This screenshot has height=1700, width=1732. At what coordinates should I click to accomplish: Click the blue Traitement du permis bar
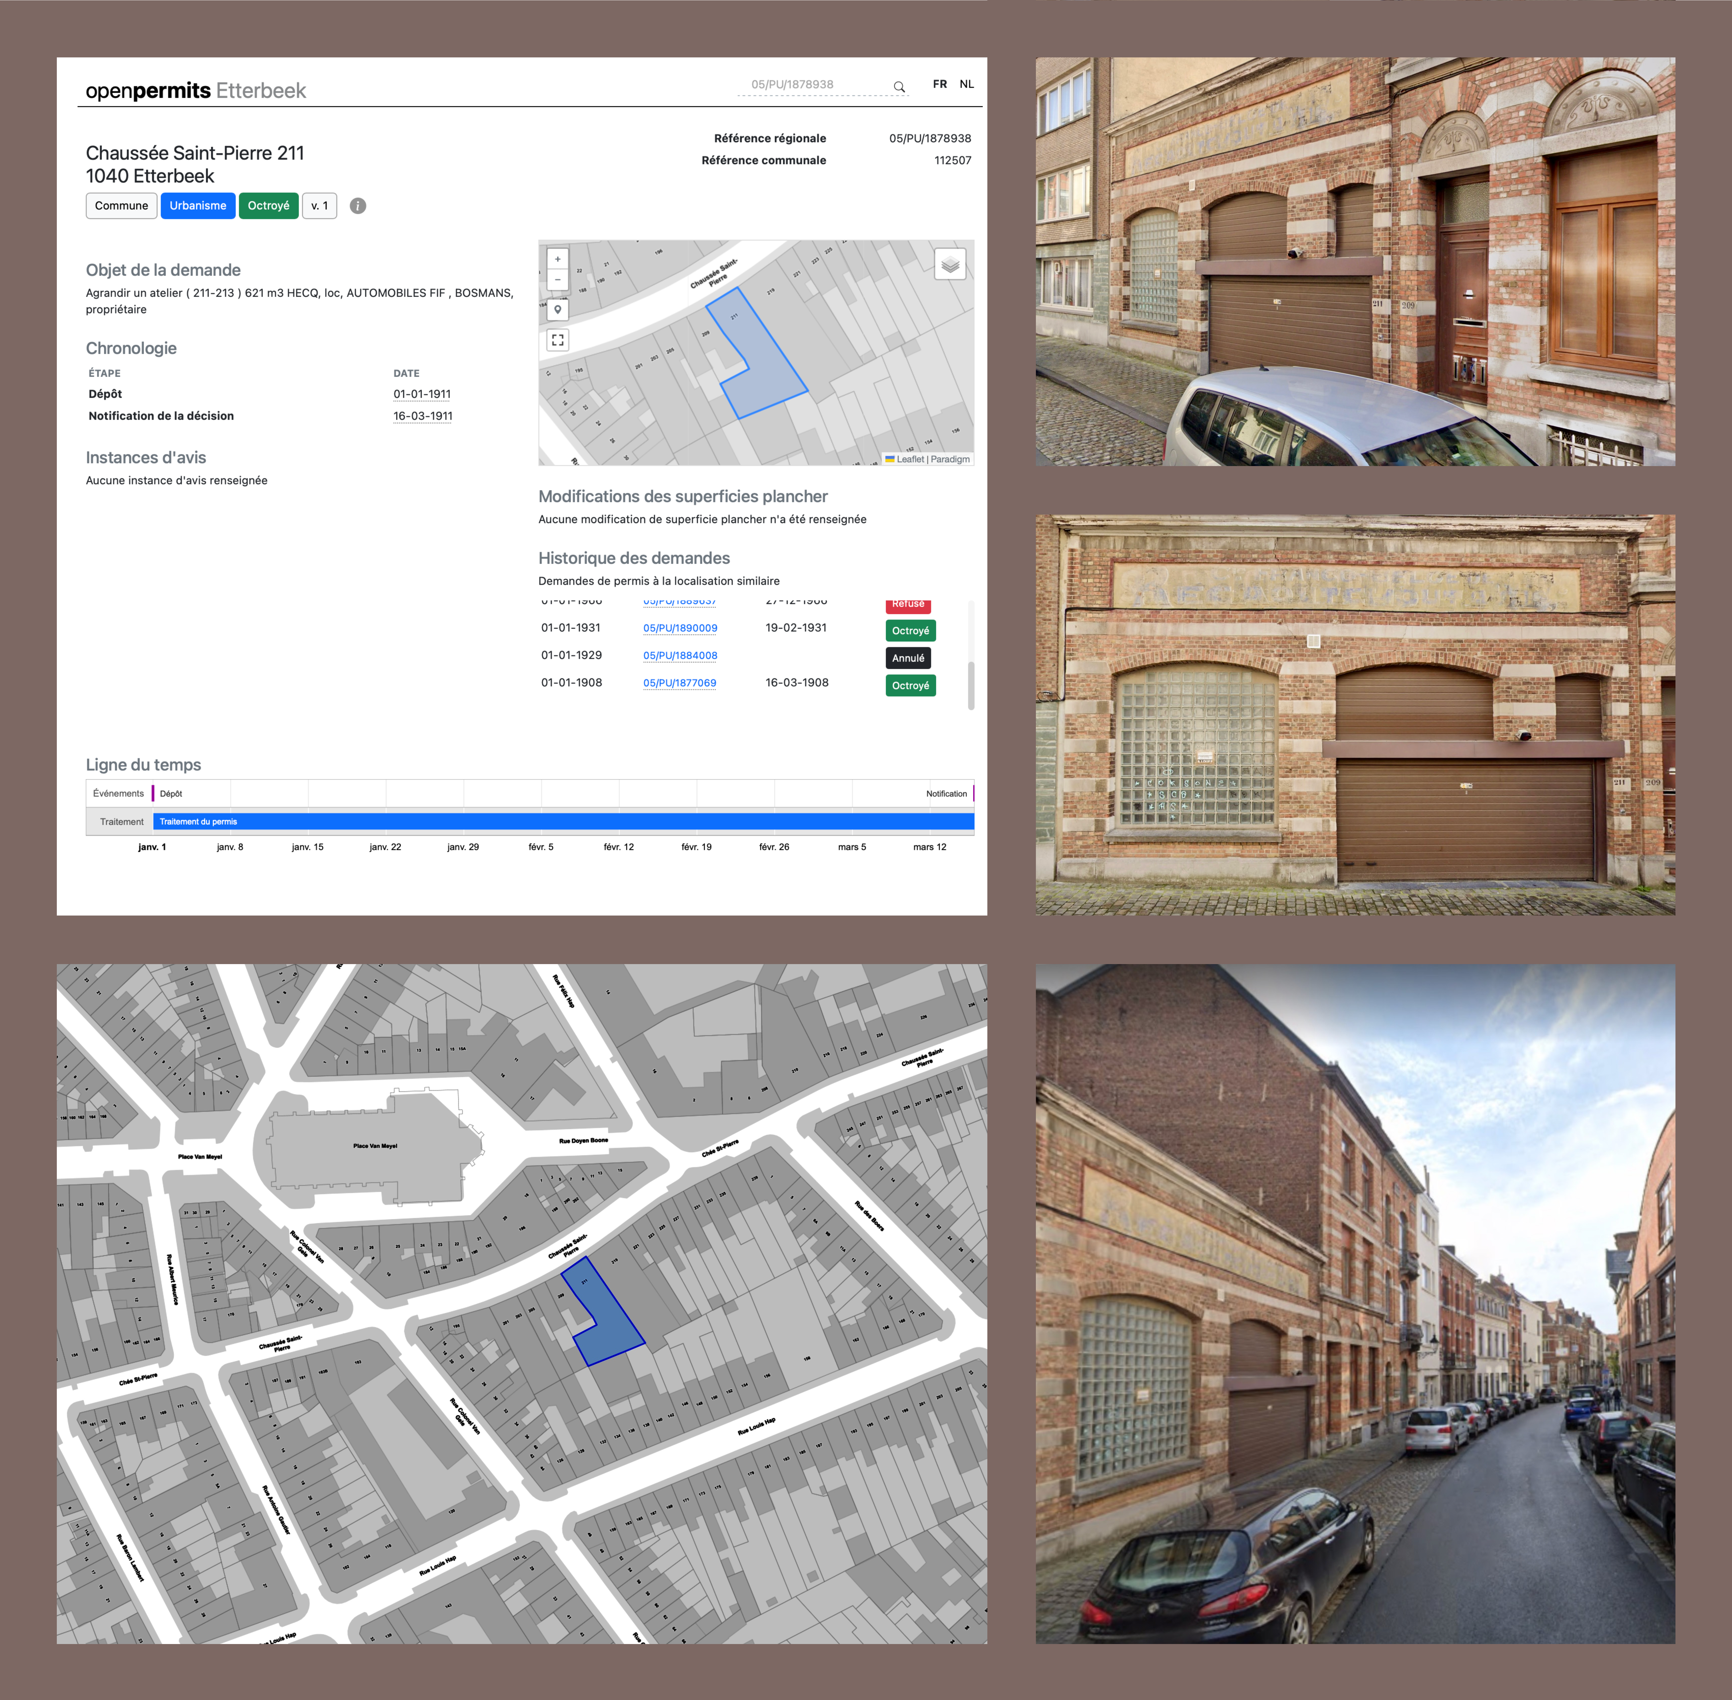tap(563, 821)
